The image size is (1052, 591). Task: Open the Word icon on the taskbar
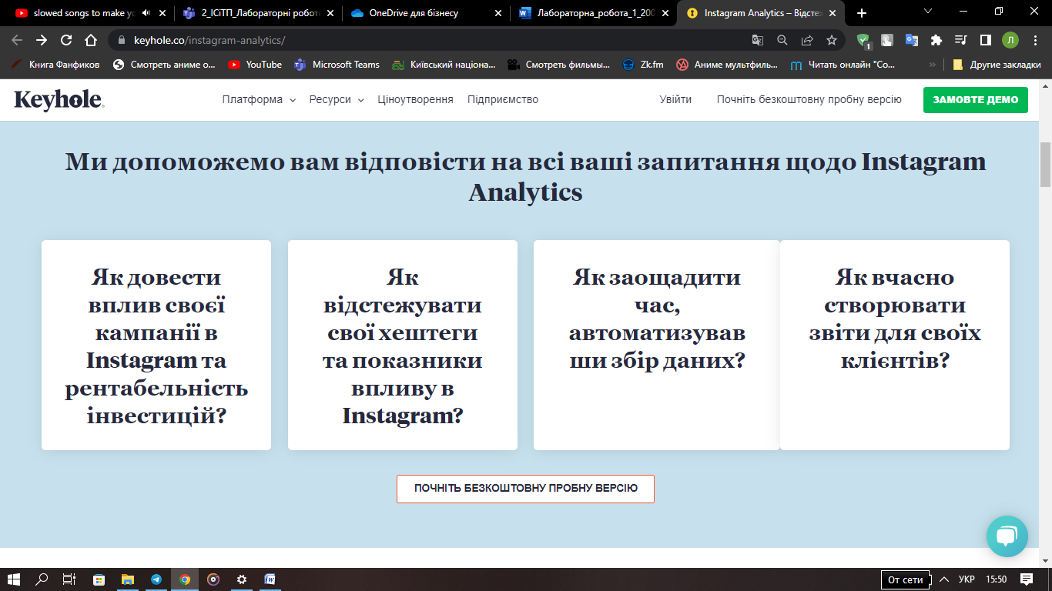[270, 579]
